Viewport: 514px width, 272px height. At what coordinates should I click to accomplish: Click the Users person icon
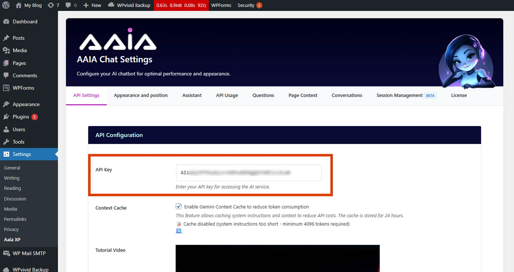(6, 129)
